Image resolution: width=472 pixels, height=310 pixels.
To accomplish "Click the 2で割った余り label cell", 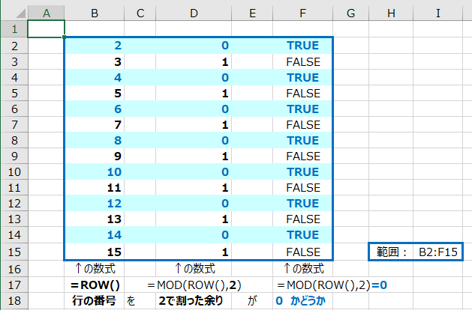I will pos(194,300).
